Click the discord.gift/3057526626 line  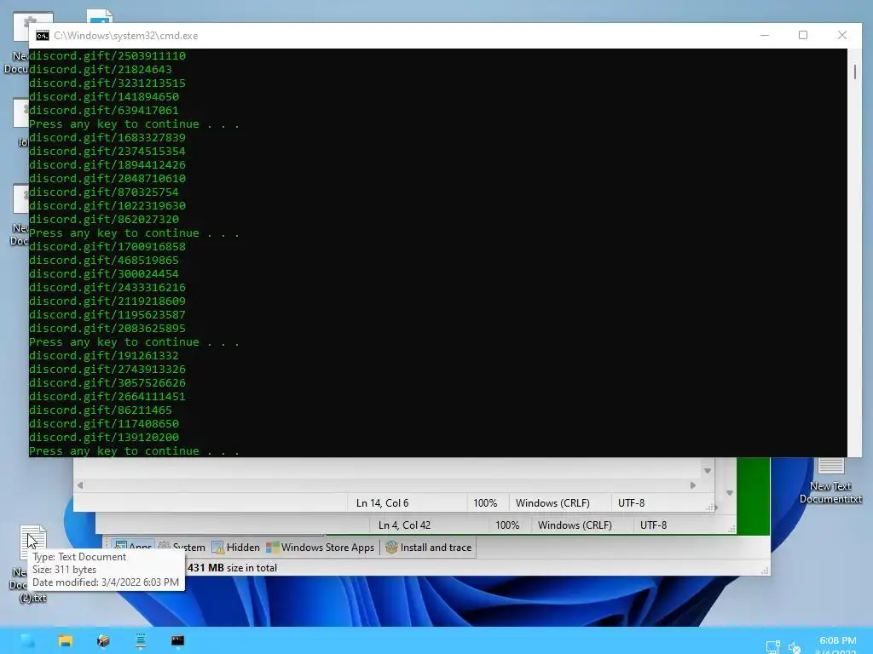(107, 382)
